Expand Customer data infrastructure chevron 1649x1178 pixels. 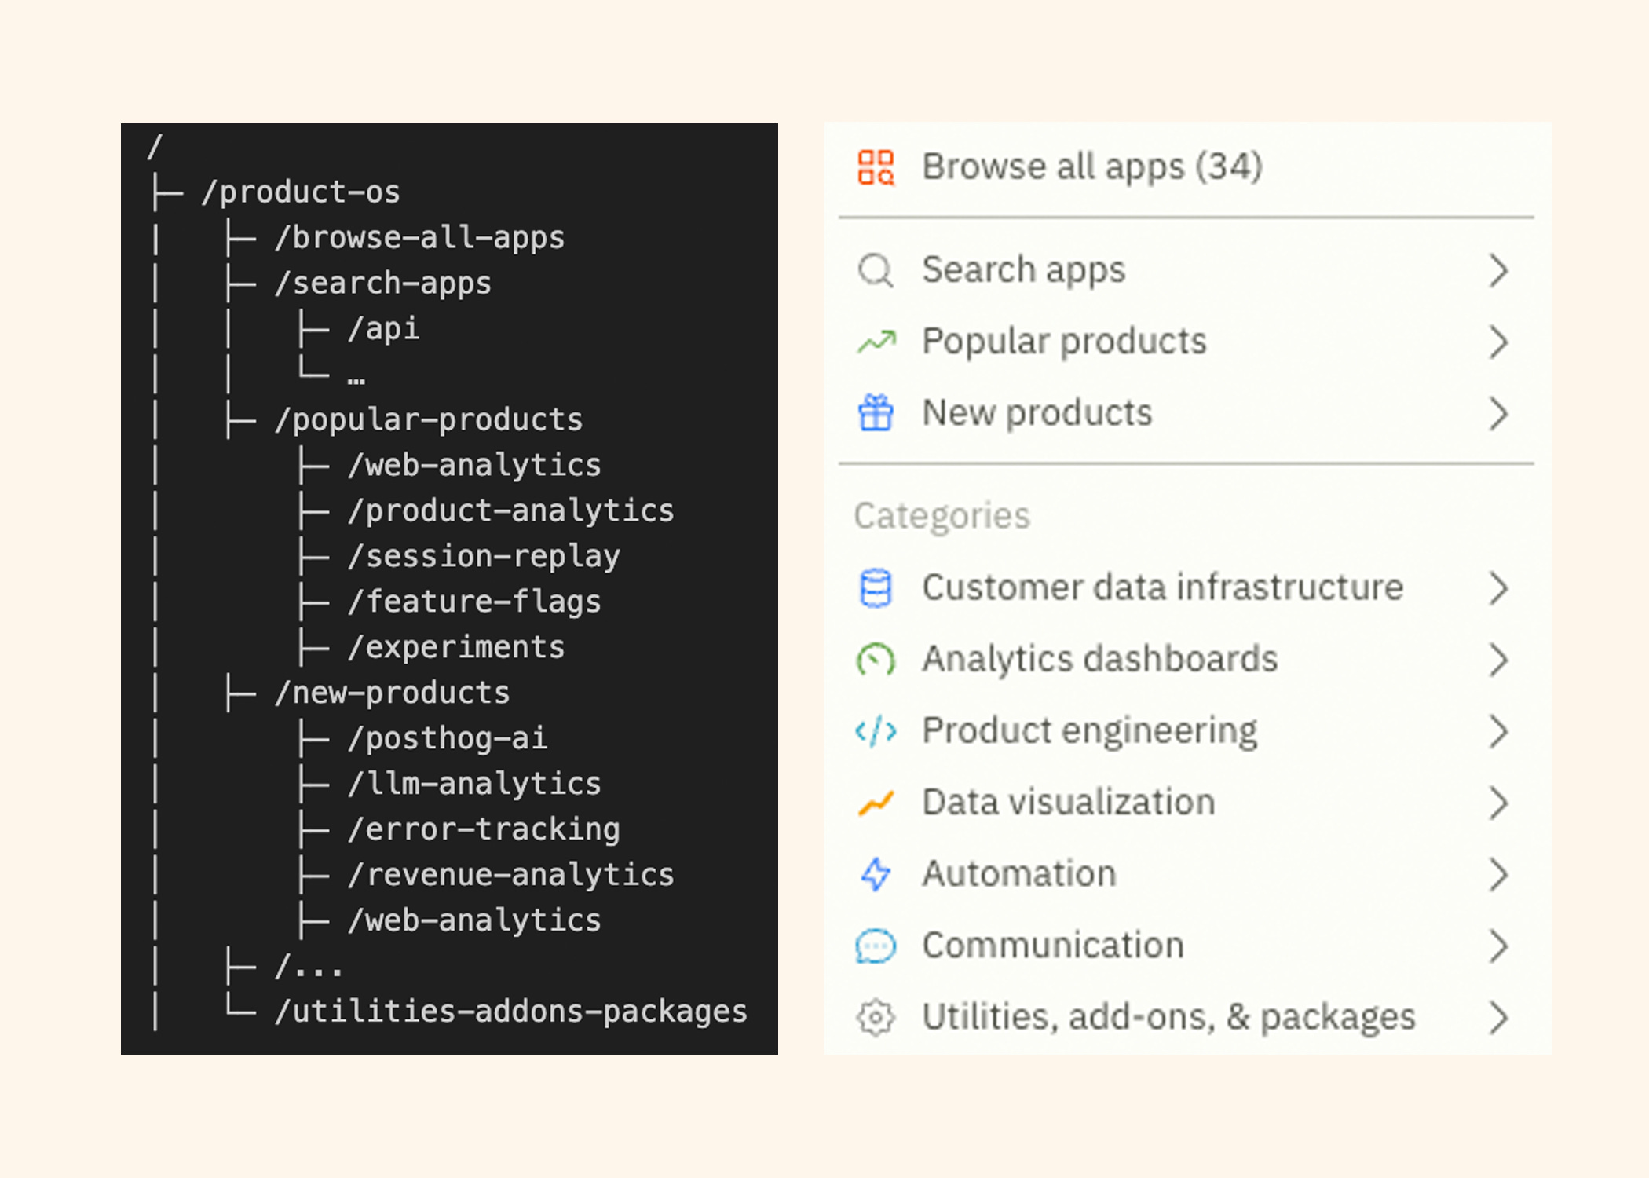(1498, 588)
